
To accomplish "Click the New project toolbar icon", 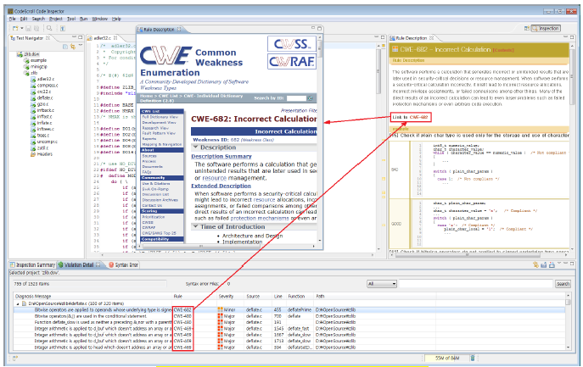I will pyautogui.click(x=15, y=28).
